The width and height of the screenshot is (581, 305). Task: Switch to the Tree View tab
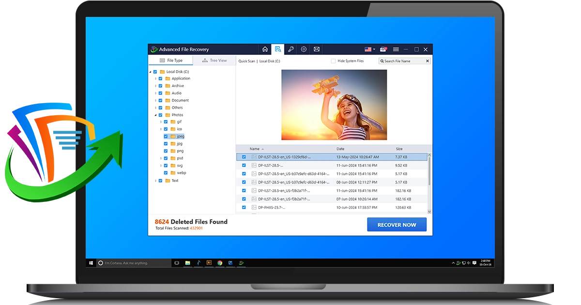tap(214, 61)
